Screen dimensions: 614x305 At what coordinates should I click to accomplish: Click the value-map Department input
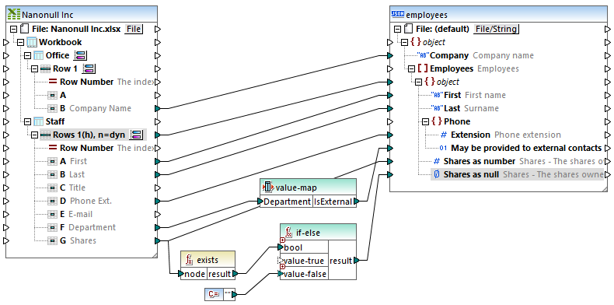[286, 202]
